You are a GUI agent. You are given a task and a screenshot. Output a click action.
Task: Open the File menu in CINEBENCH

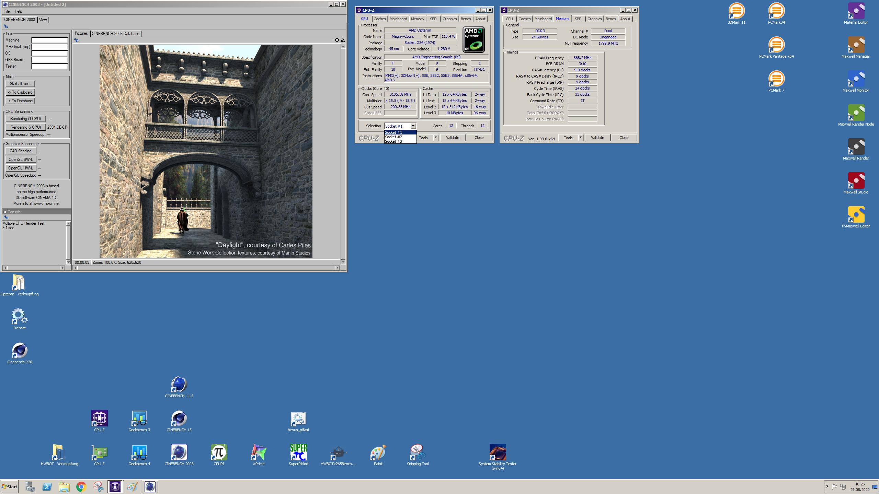pyautogui.click(x=7, y=11)
